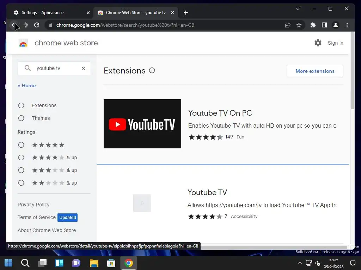Share this page using the address bar icon
This screenshot has height=270, width=361.
pyautogui.click(x=288, y=25)
